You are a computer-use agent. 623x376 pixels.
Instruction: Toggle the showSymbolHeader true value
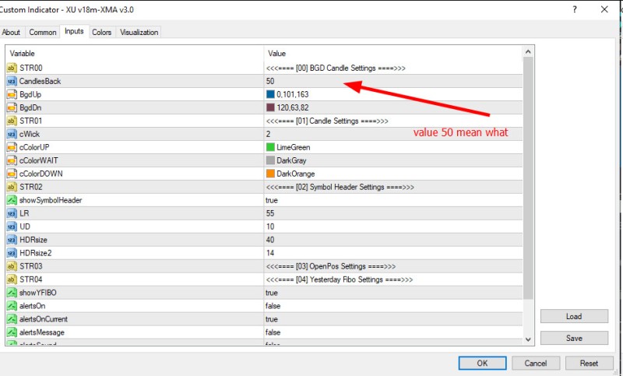(x=271, y=200)
